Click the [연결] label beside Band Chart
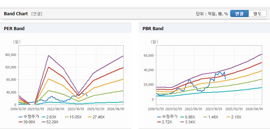 click(37, 14)
